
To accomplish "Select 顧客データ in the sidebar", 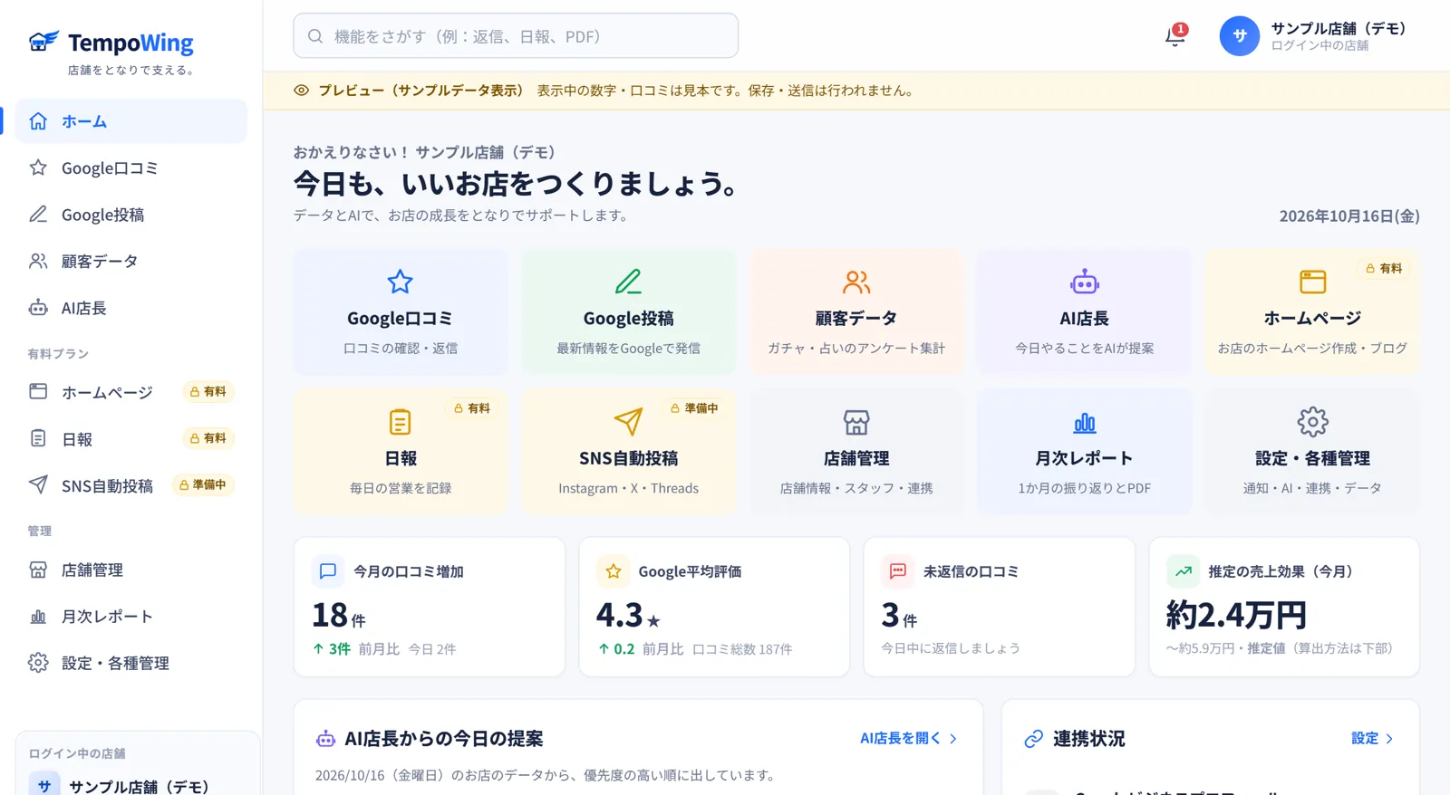I will (131, 261).
